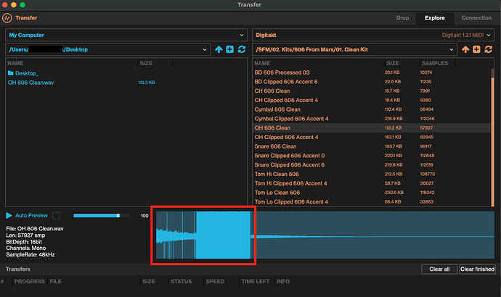Refresh the local file list

point(241,49)
